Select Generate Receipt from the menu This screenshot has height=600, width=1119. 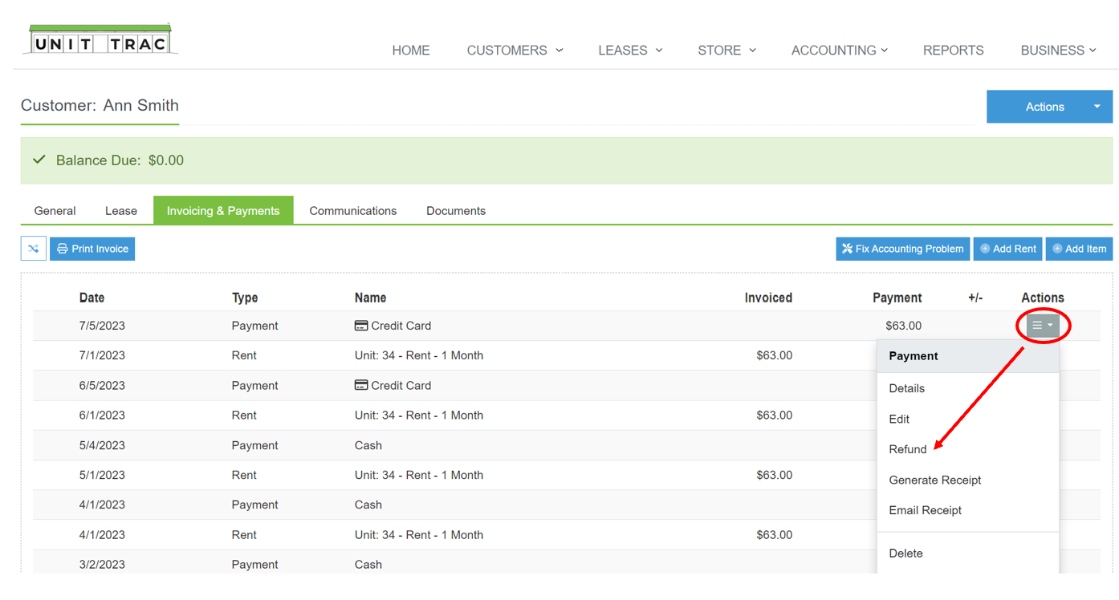[935, 480]
